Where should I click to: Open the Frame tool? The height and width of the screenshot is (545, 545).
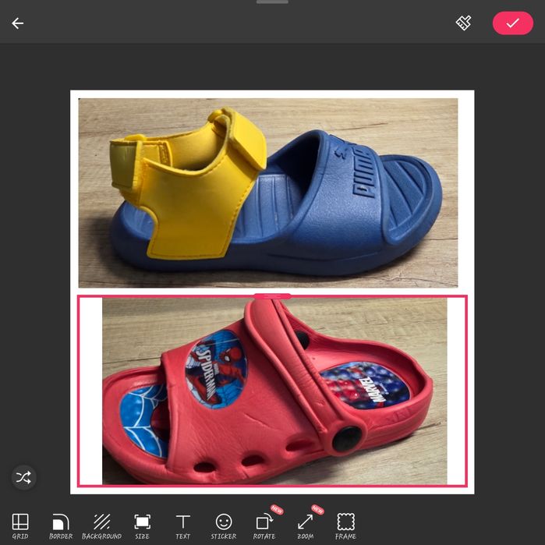(x=346, y=526)
